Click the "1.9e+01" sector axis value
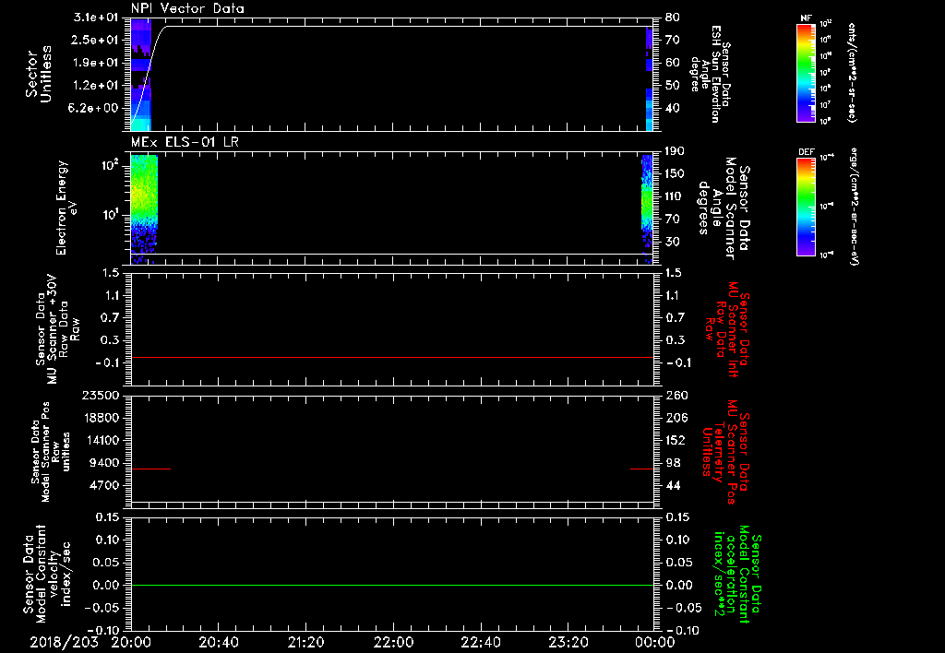The height and width of the screenshot is (653, 945). click(x=95, y=63)
